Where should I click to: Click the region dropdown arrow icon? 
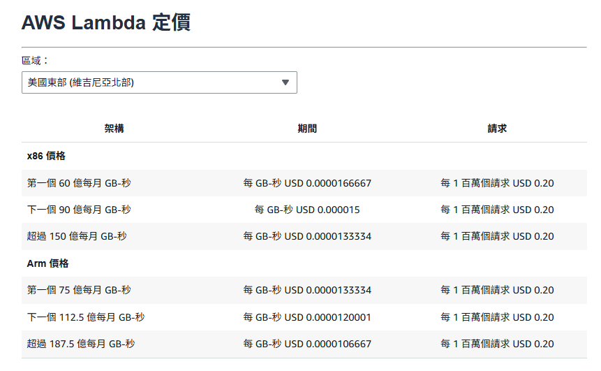coord(285,82)
